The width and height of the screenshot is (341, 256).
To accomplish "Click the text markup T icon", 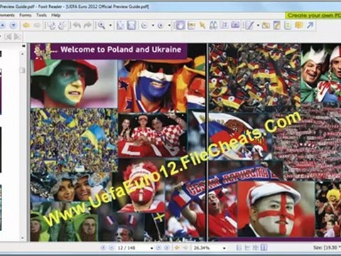I will tap(288, 26).
